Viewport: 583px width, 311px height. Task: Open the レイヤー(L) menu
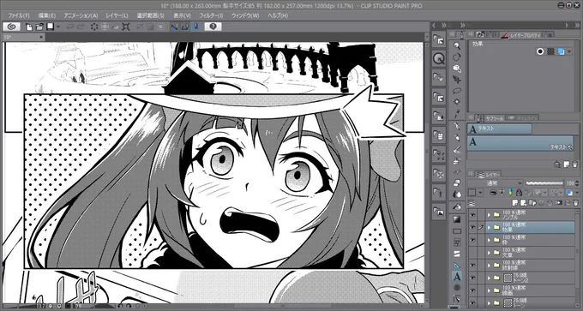click(117, 16)
